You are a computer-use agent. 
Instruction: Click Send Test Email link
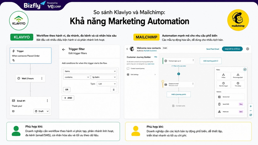(213, 49)
